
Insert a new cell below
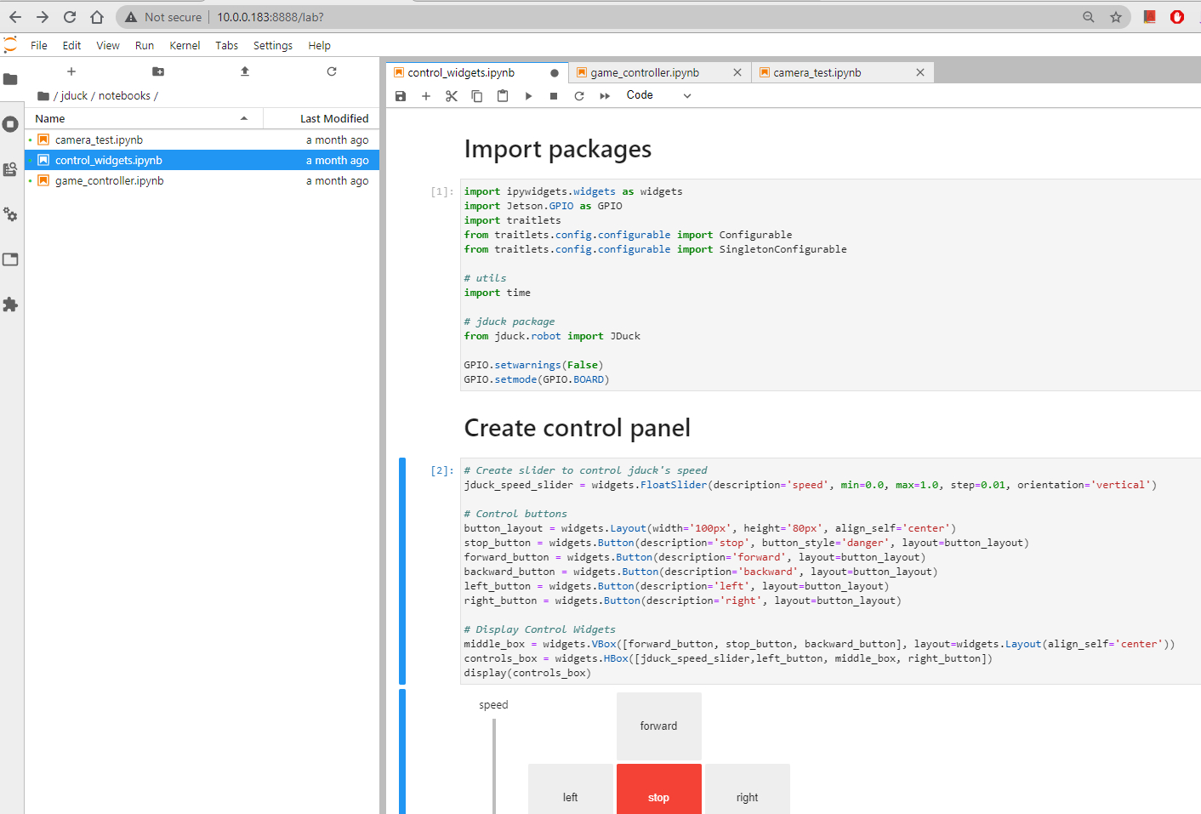pyautogui.click(x=426, y=96)
